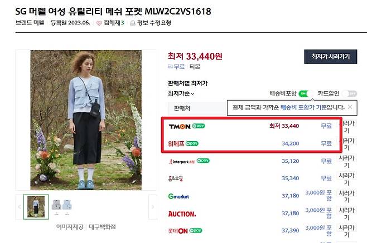This screenshot has width=367, height=243.
Task: Open the 최저가순 sort dropdown
Action: point(181,93)
